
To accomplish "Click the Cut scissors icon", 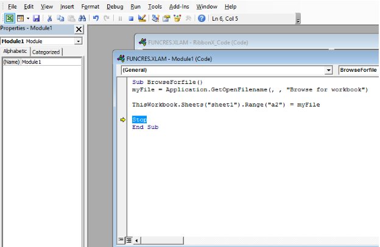I will (49, 18).
